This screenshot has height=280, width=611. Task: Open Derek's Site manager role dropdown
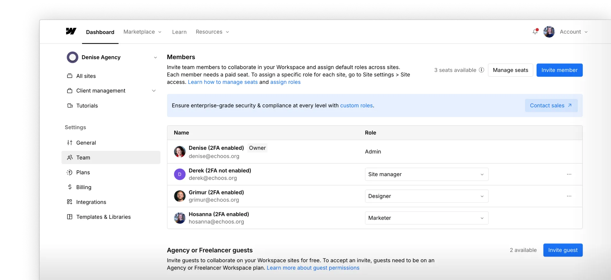click(x=426, y=174)
